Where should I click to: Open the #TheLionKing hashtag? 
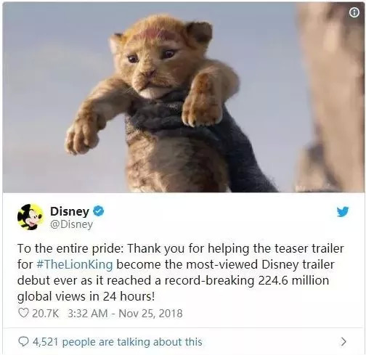click(x=75, y=264)
